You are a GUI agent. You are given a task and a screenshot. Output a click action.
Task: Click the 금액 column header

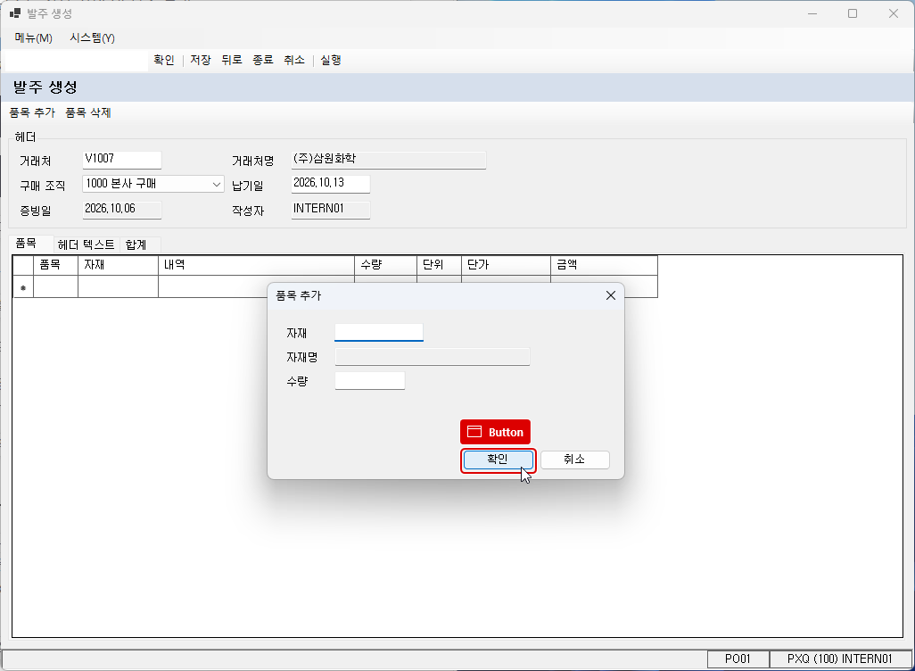(604, 265)
